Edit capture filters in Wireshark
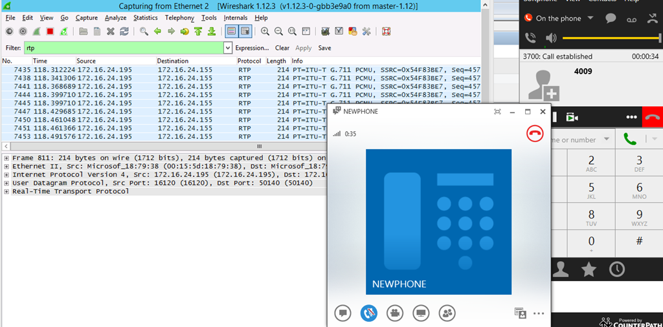Viewport: 663px width, 327px height. tap(326, 31)
